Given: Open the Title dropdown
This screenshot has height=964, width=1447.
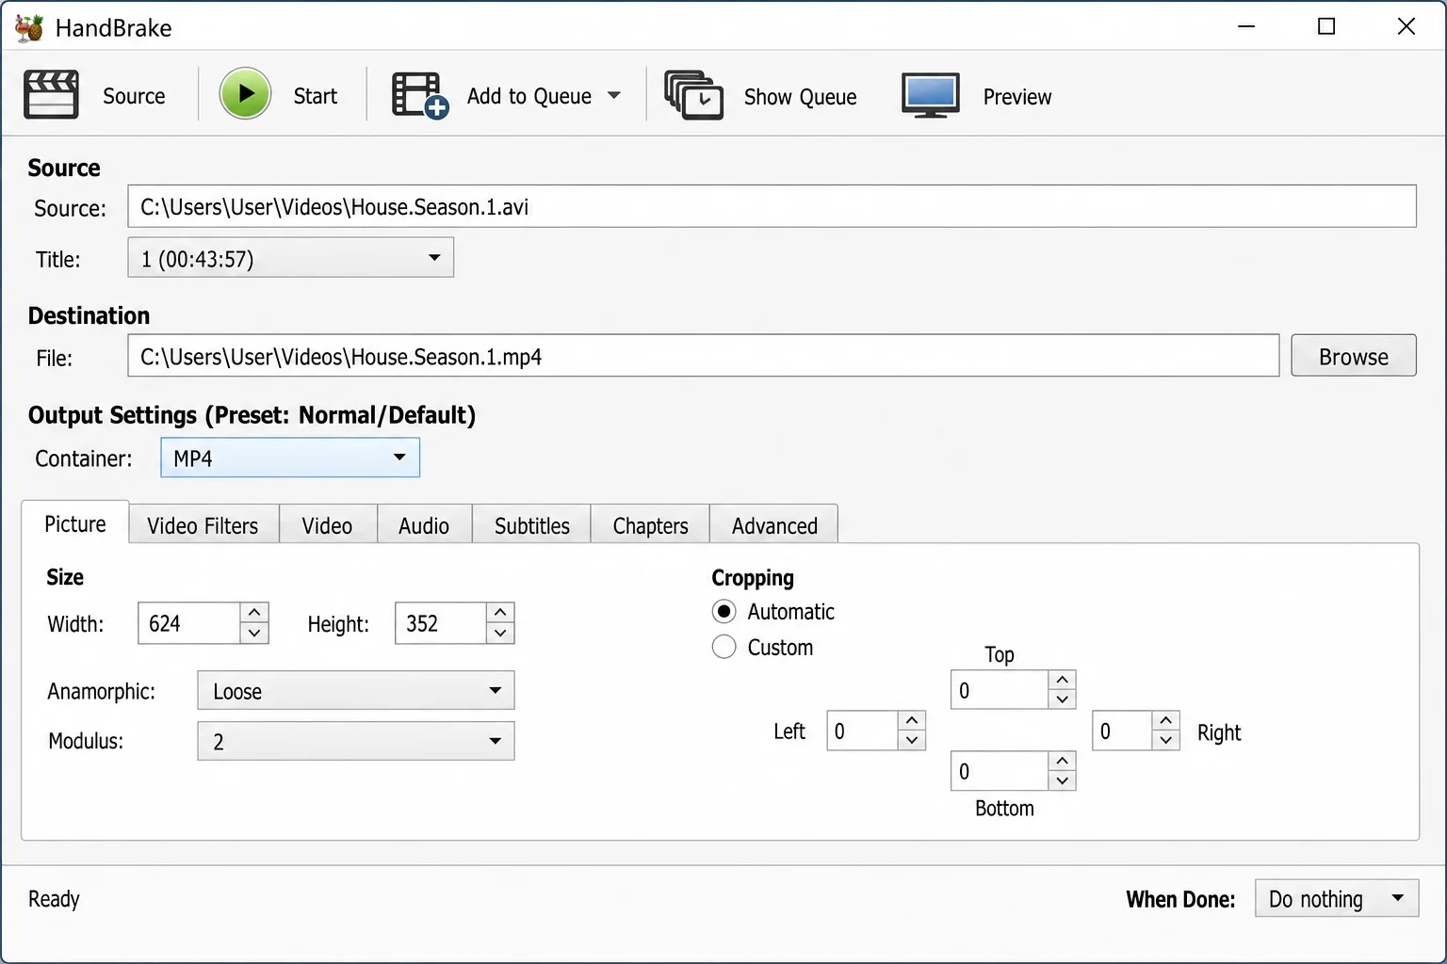Looking at the screenshot, I should pyautogui.click(x=290, y=258).
